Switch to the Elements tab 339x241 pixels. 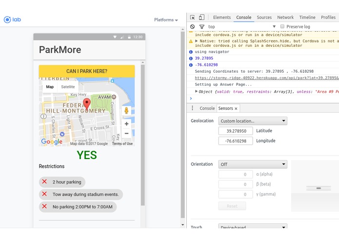click(222, 17)
